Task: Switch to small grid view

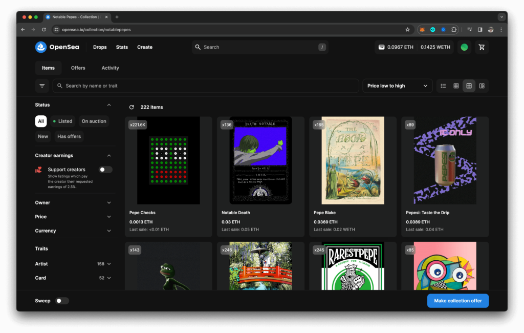Action: [456, 86]
